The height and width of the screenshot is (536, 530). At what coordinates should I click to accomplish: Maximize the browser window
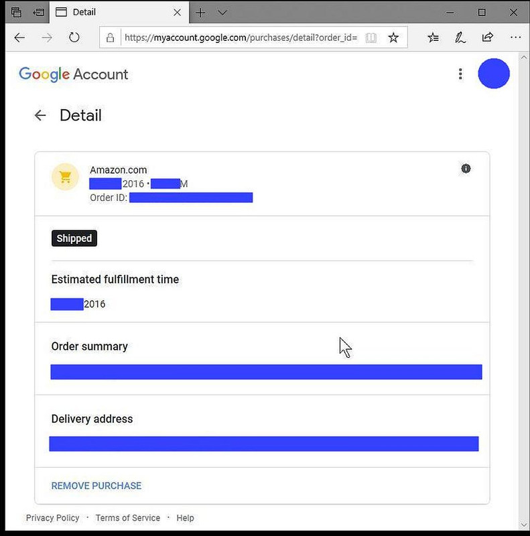point(482,13)
